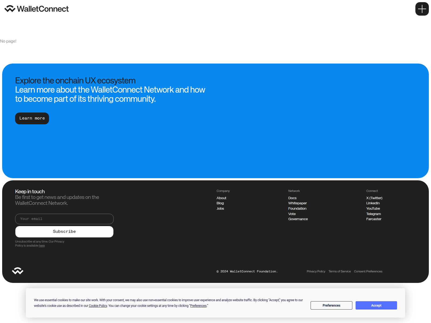Screen dimensions: 431x323
Task: Click the 'Connect' column heading
Action: pos(372,191)
